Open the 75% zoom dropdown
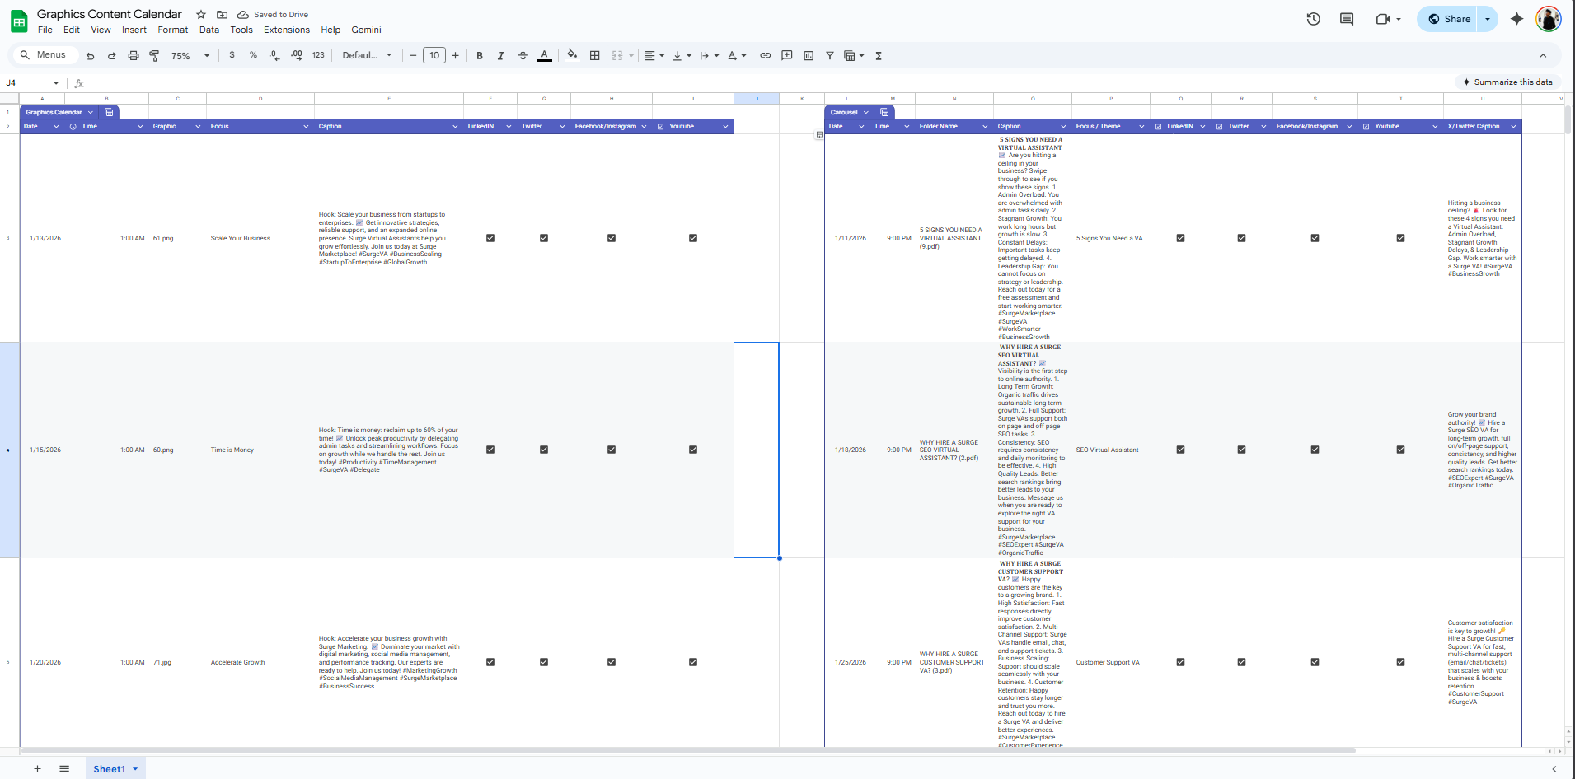 (x=190, y=56)
